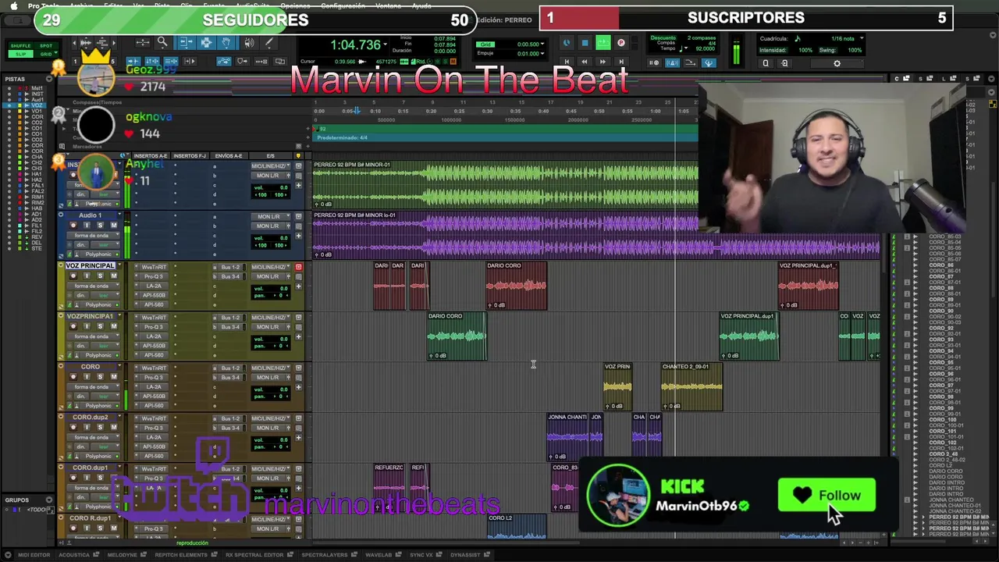Viewport: 999px width, 562px height.
Task: Recall zoom preset 5
Action: (112, 62)
